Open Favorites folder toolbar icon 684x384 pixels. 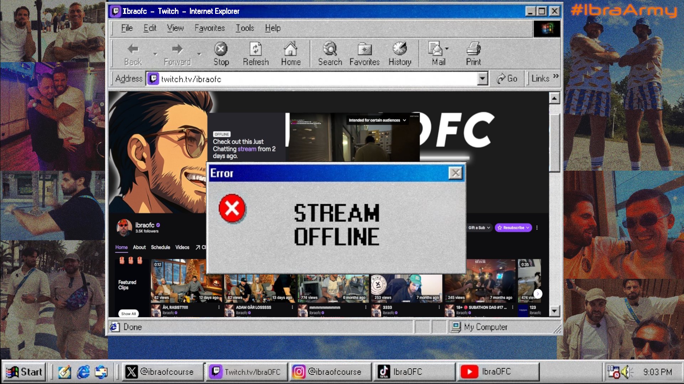click(364, 54)
